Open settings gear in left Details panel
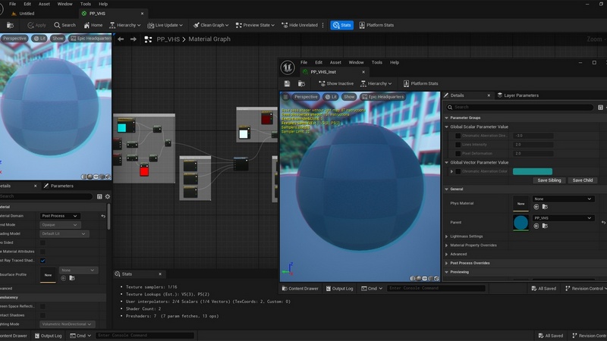Screen dimensions: 607x341 pos(106,196)
